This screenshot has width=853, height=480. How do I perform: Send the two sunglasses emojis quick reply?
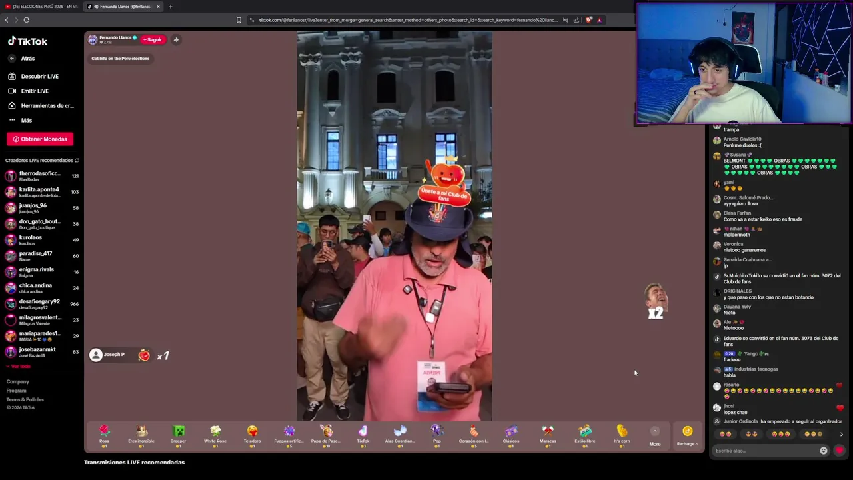coord(752,435)
